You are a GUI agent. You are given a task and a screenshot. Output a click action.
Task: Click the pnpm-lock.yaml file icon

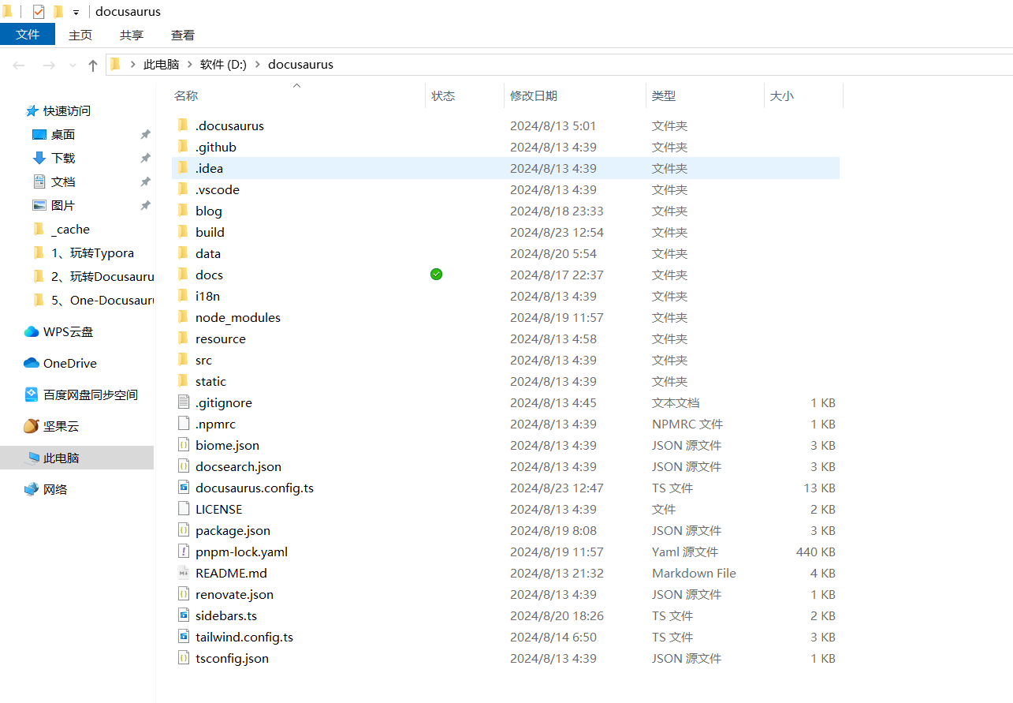(184, 552)
